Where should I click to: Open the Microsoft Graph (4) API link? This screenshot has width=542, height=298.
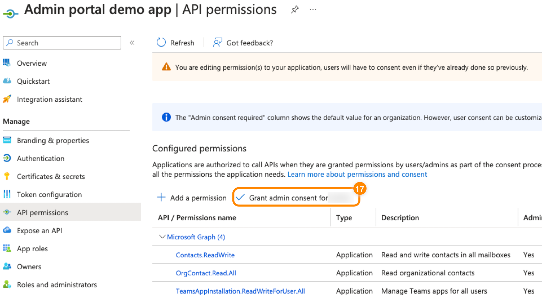point(196,237)
